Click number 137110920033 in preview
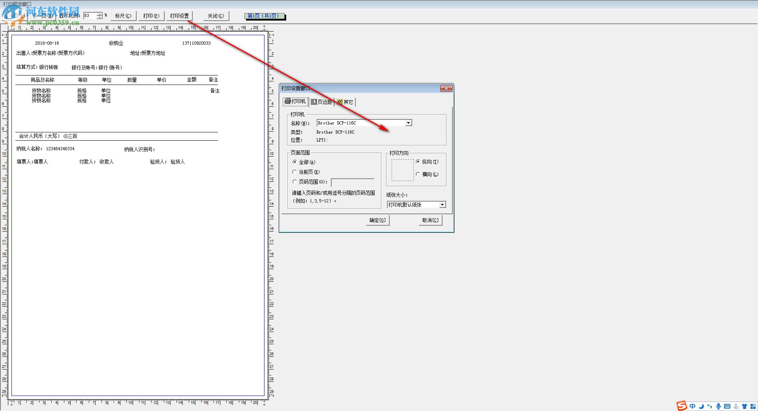This screenshot has width=758, height=411. 196,43
